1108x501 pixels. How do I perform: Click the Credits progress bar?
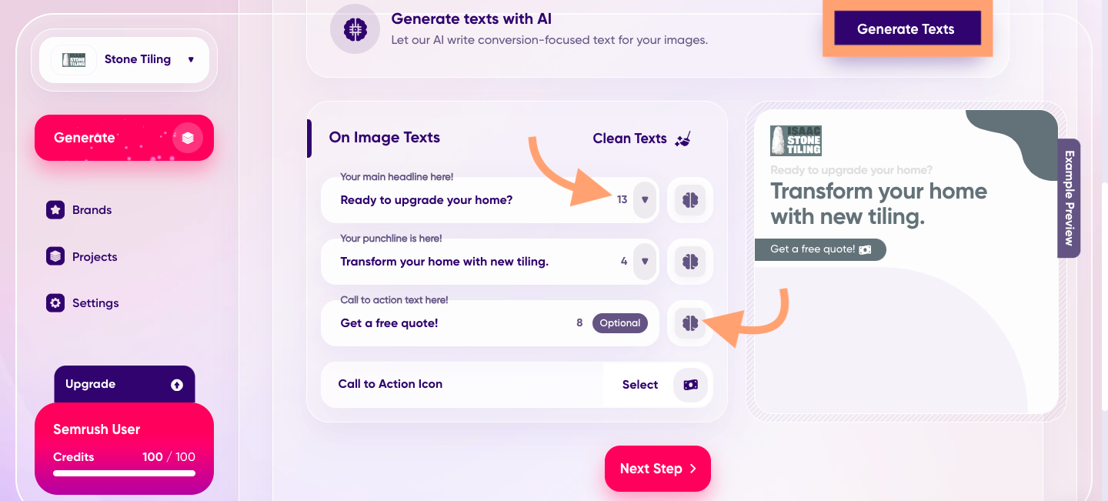coord(124,473)
